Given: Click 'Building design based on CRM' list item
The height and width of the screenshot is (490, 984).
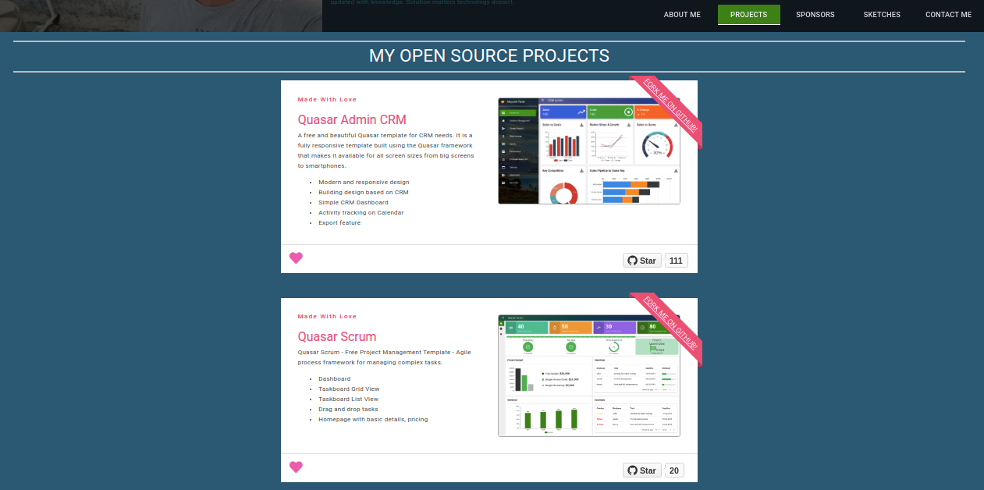Looking at the screenshot, I should [x=364, y=192].
